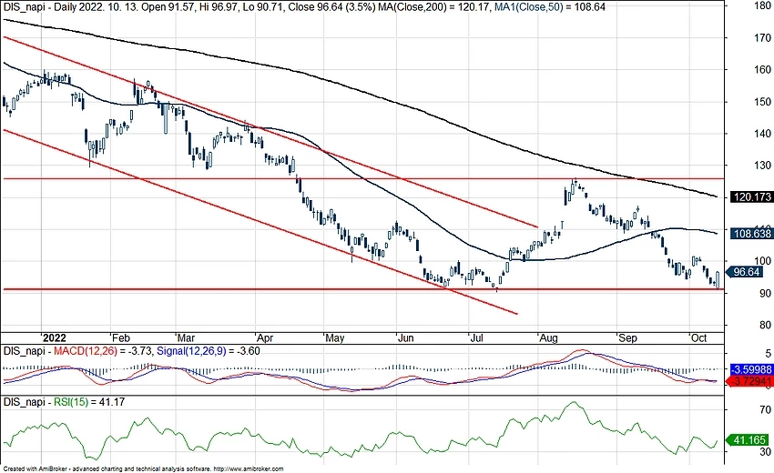Click the Jul label on the date axis
The width and height of the screenshot is (774, 473).
(476, 337)
